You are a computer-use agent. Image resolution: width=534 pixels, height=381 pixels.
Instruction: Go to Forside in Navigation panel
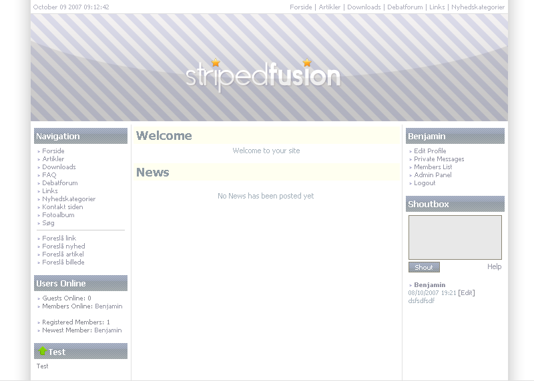(53, 151)
